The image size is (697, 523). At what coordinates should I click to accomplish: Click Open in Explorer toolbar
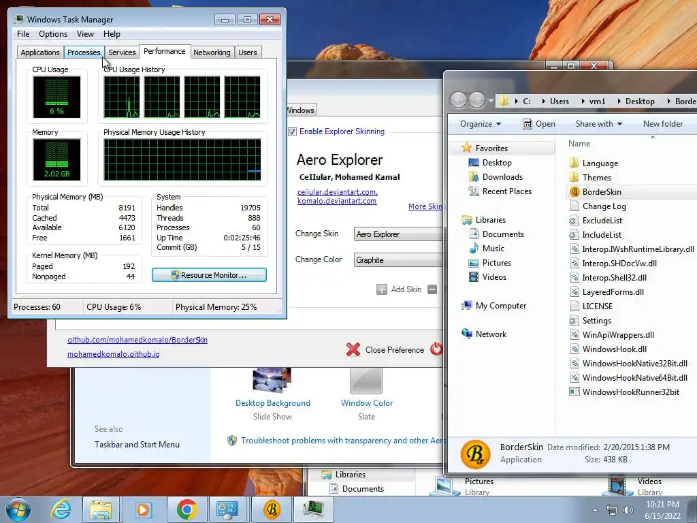click(x=539, y=124)
